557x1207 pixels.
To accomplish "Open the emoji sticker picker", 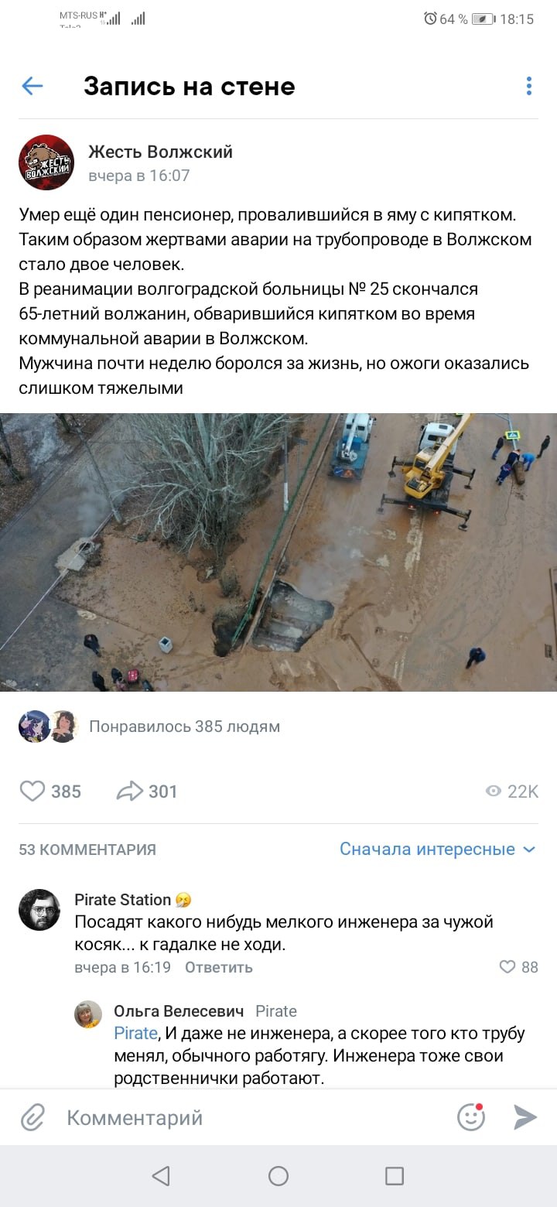I will point(470,1117).
